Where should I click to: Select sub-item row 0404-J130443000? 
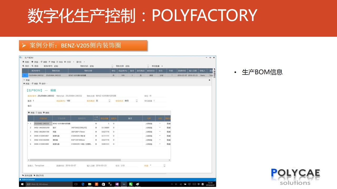[99, 144]
